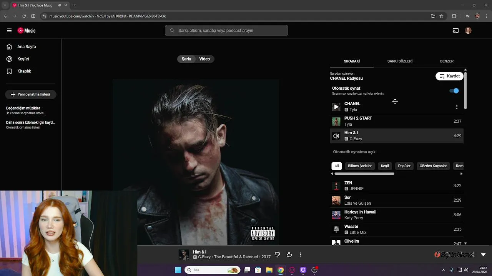The width and height of the screenshot is (492, 276).
Task: Open the ŞARKI SÖZLERİ tab
Action: (400, 61)
